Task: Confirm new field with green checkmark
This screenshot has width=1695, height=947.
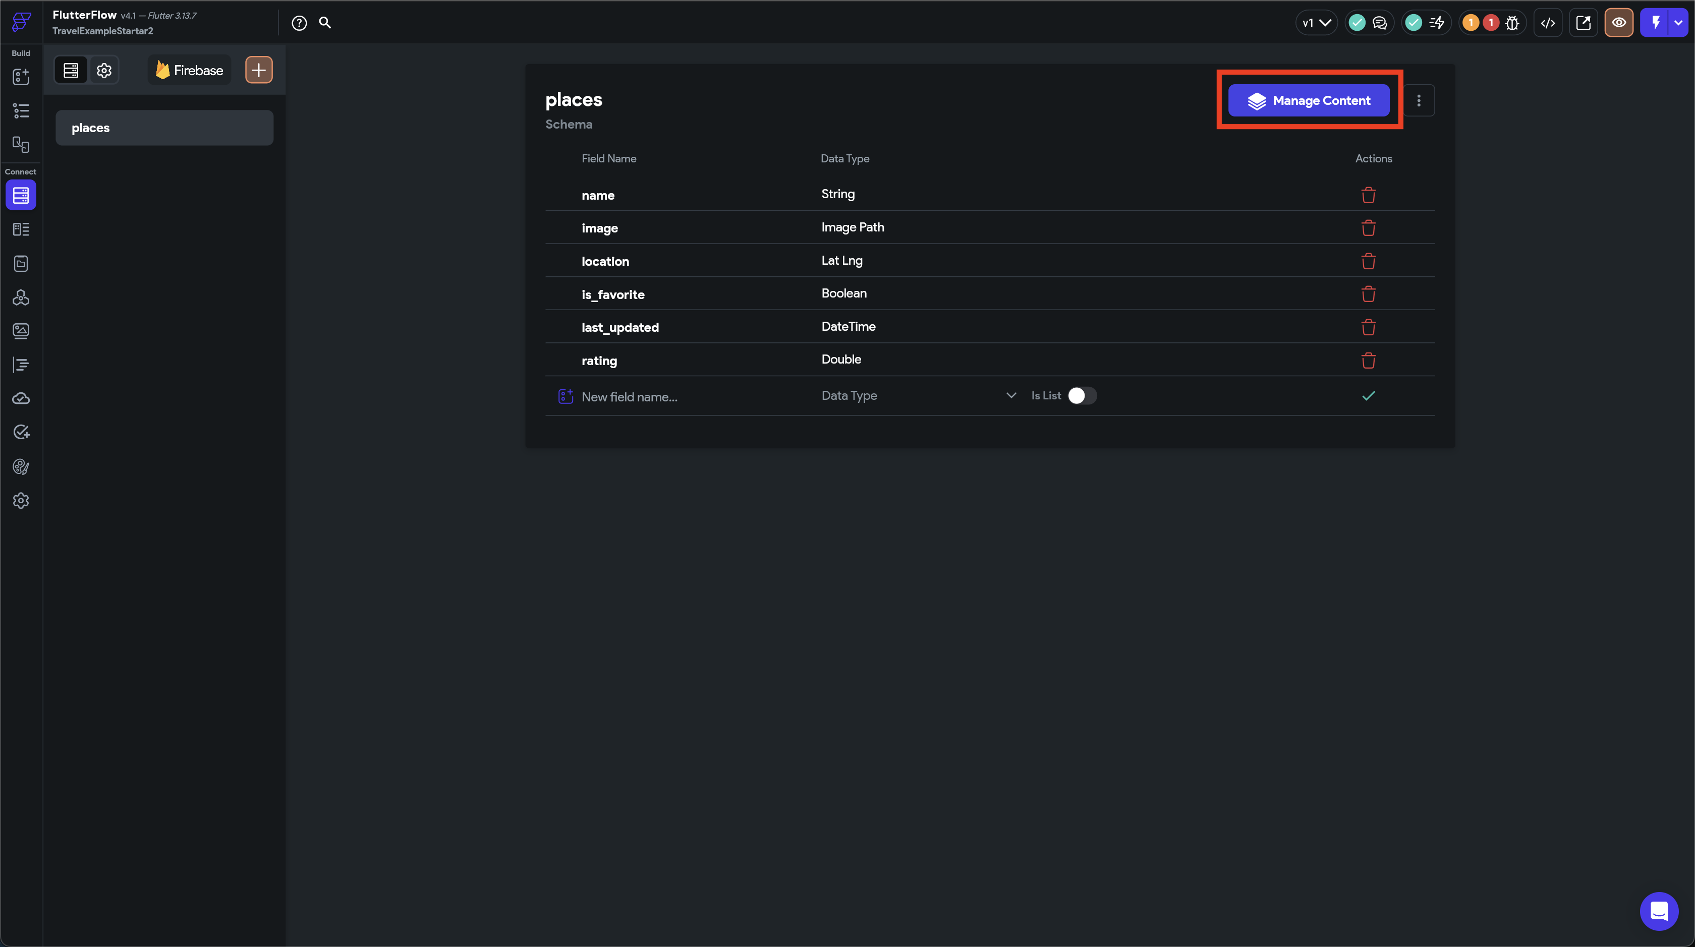Action: pyautogui.click(x=1369, y=396)
